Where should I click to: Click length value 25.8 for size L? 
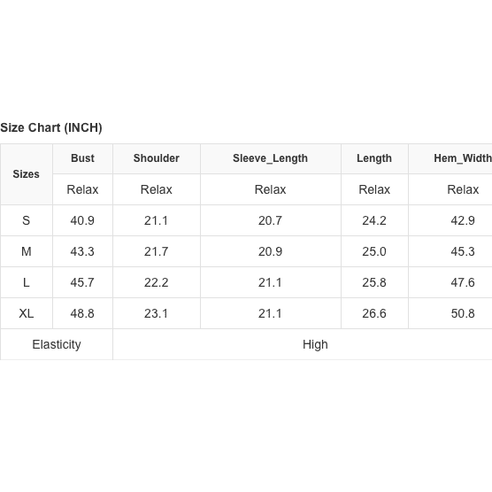pyautogui.click(x=374, y=282)
